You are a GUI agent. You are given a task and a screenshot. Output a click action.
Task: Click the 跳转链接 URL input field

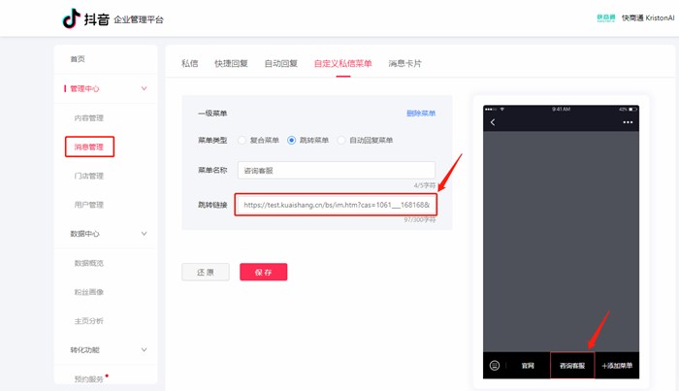click(336, 205)
